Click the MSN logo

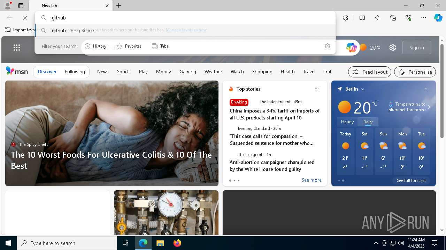[x=17, y=71]
